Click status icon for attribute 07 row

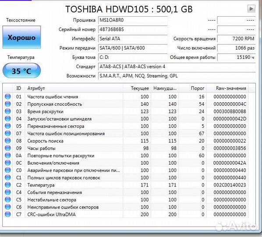(x=8, y=133)
